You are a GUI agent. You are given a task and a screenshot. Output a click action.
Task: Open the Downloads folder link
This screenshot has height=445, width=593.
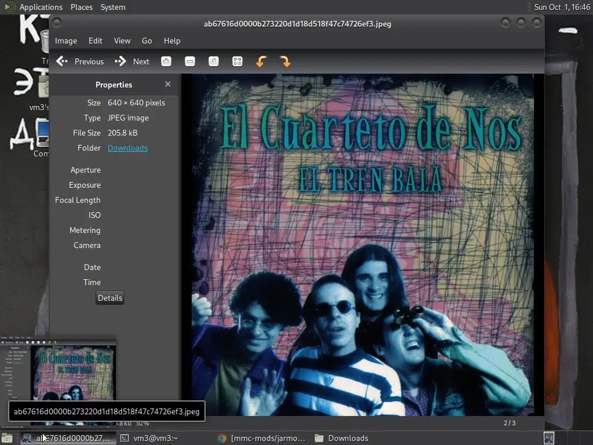[x=127, y=148]
